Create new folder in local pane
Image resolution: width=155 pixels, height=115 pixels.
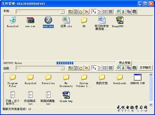[x=81, y=11]
